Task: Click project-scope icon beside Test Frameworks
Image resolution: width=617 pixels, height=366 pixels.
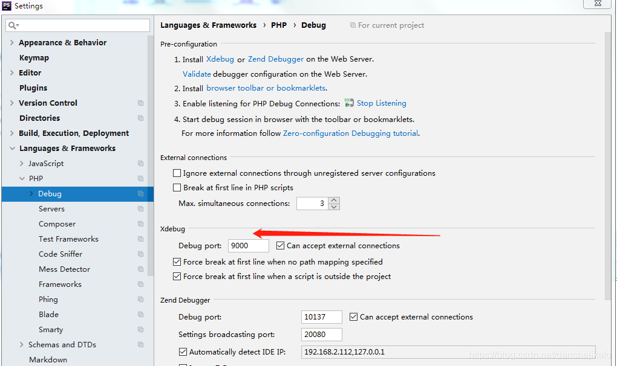Action: pos(140,239)
